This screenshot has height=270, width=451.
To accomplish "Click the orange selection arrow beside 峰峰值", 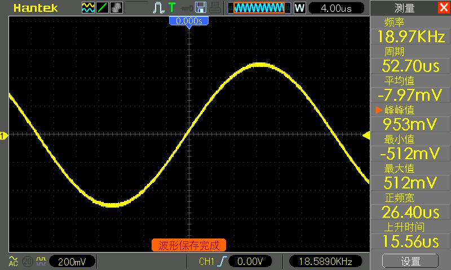I will click(379, 110).
